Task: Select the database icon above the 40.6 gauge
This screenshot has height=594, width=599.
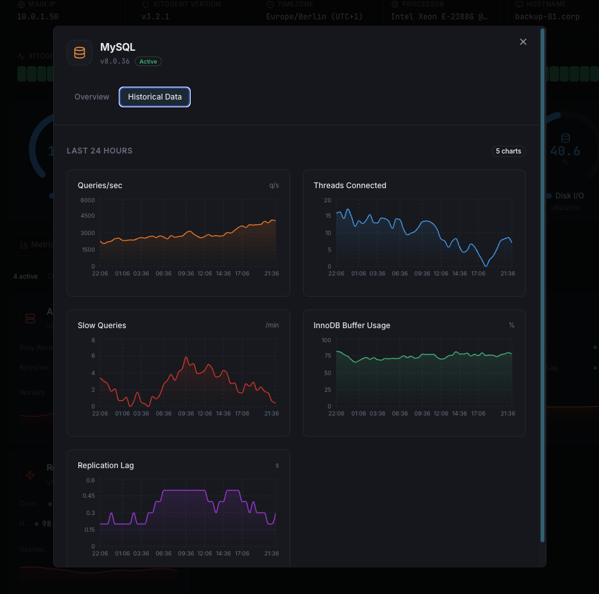Action: pos(566,136)
